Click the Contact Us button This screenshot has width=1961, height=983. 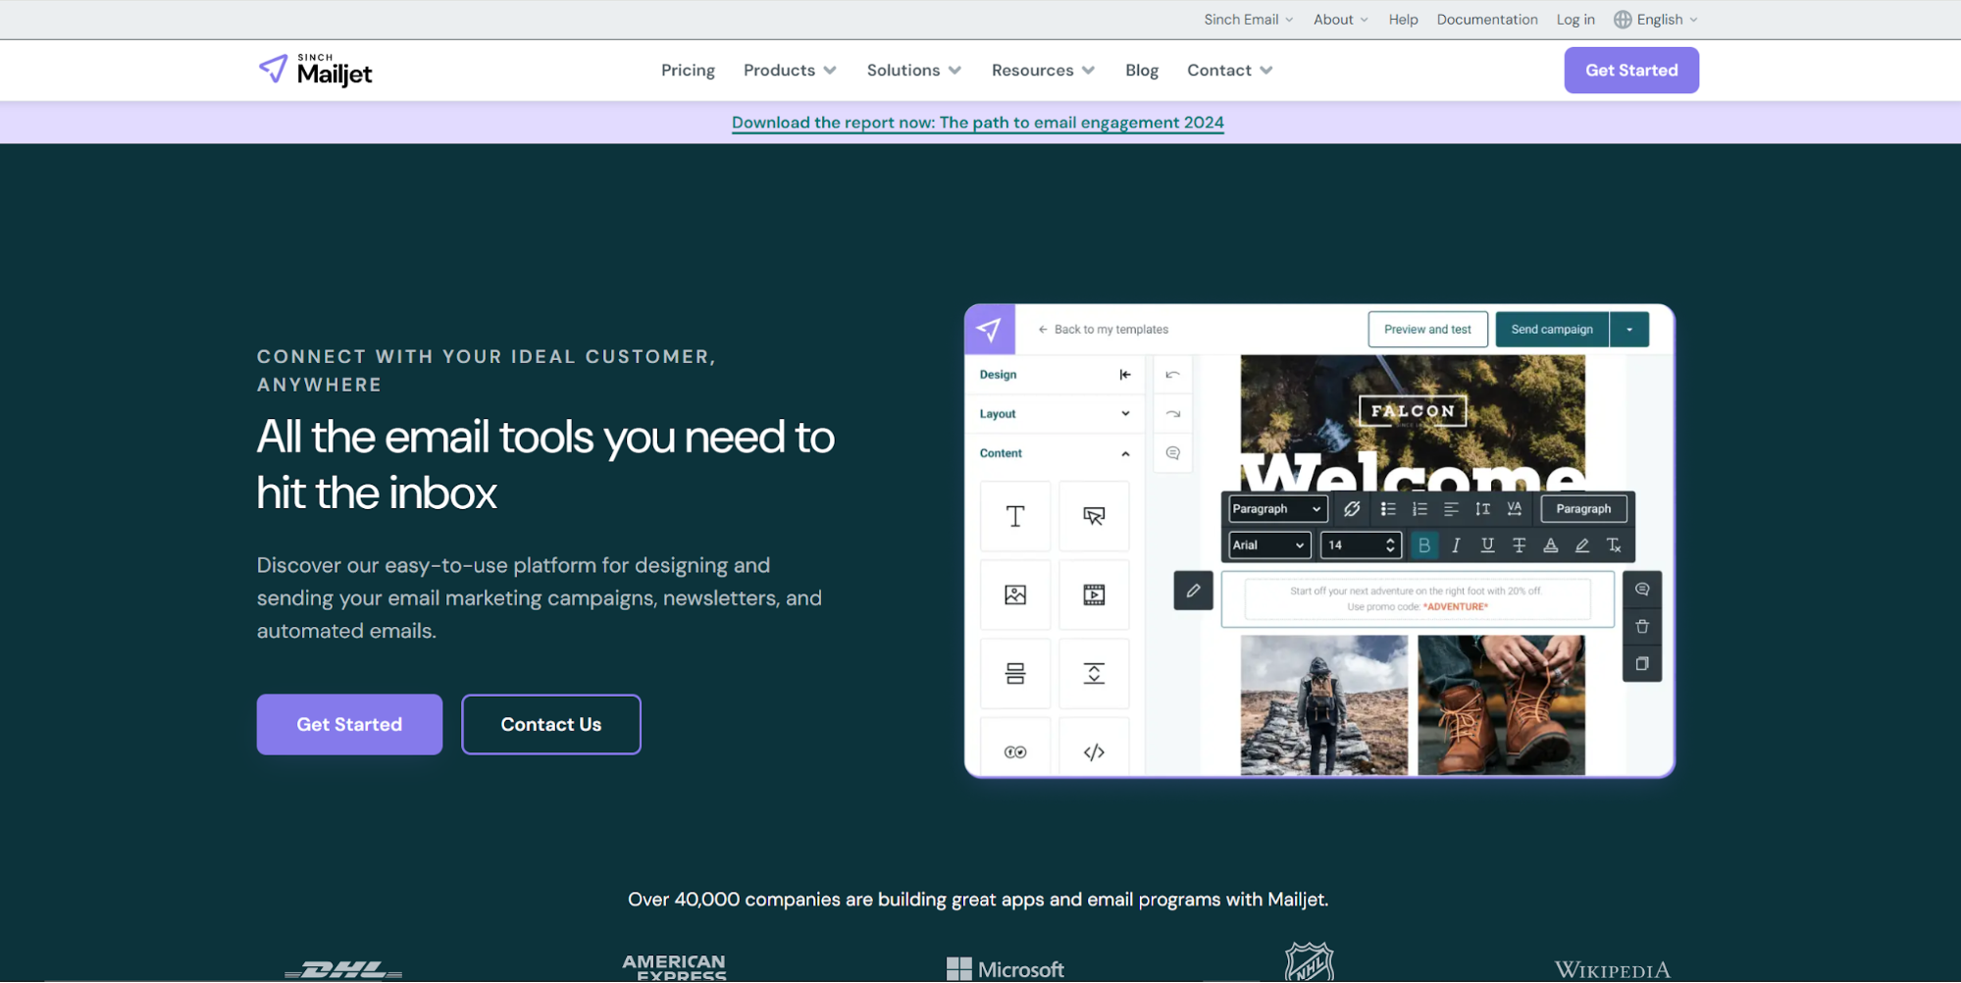click(x=551, y=724)
